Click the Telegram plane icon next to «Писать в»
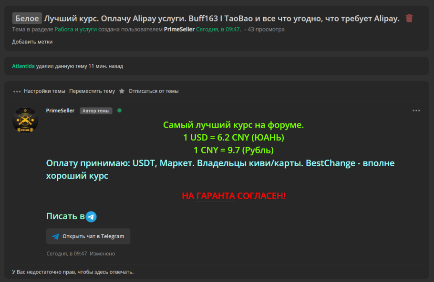Image resolution: width=434 pixels, height=282 pixels. tap(91, 216)
